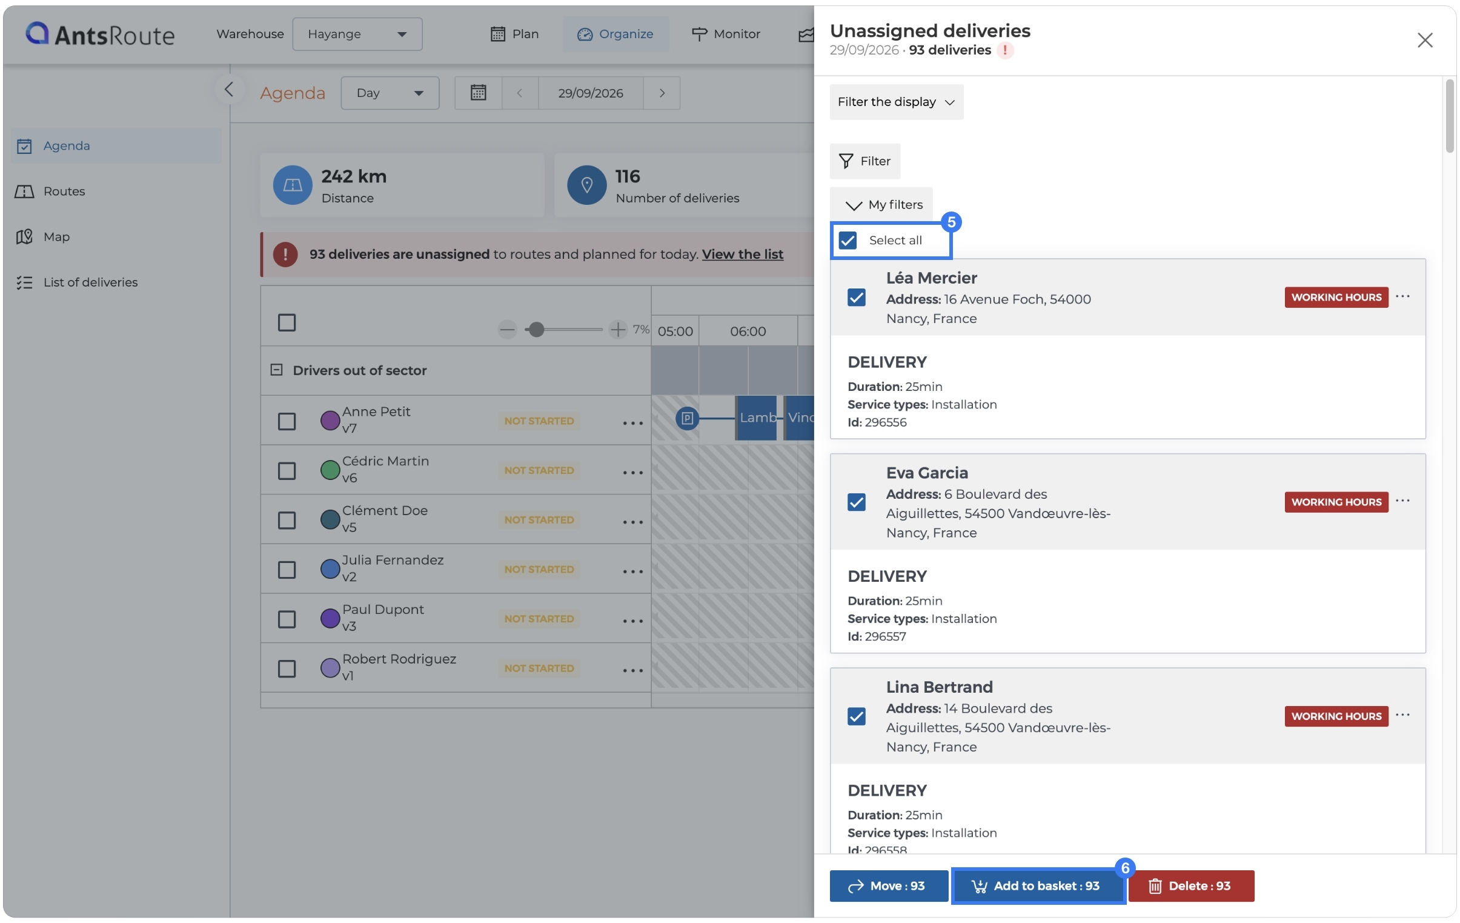The width and height of the screenshot is (1460, 923).
Task: Collapse the sidebar with the chevron
Action: point(228,90)
